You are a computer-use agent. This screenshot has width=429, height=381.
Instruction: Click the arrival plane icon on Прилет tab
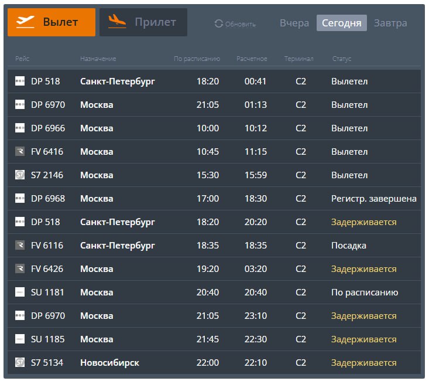click(x=117, y=22)
